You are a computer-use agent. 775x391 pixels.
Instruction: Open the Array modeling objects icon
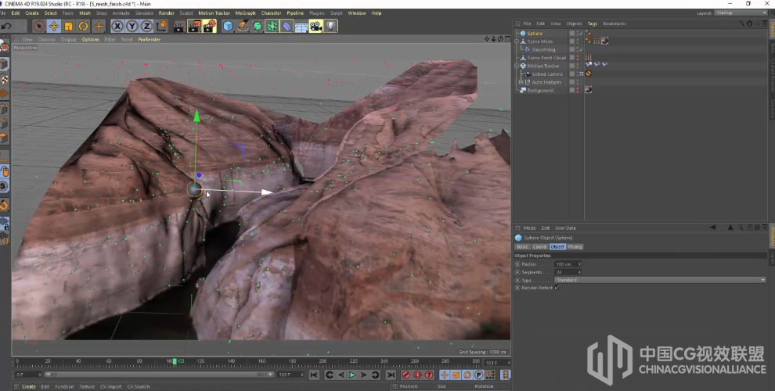[x=272, y=26]
